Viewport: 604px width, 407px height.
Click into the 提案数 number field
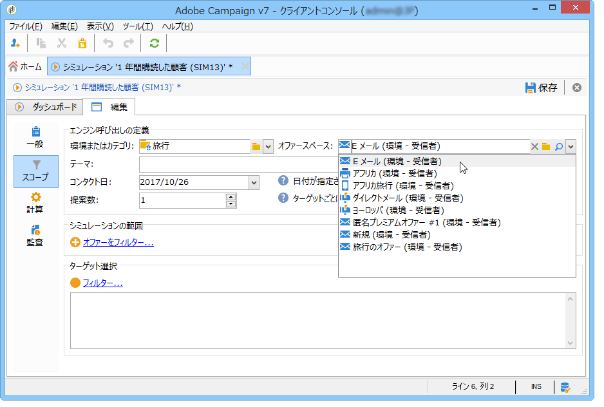point(183,200)
